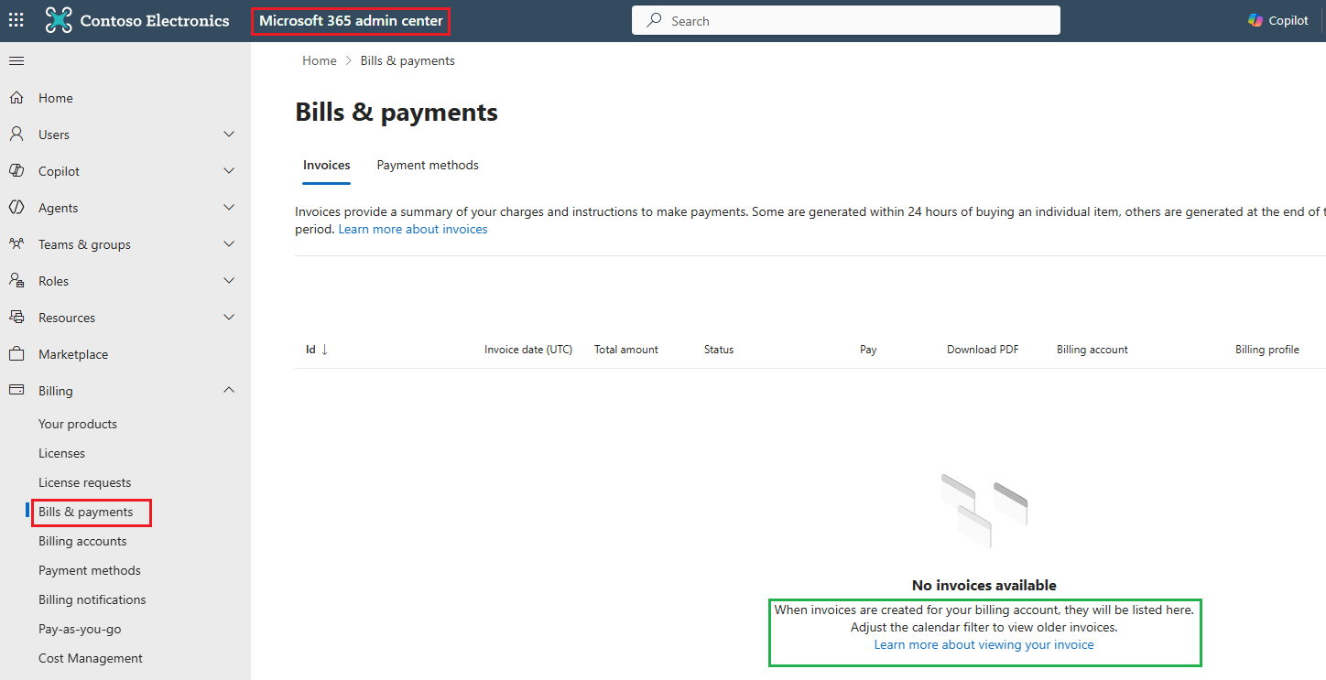Screen dimensions: 1326x680
Task: Click into the Search box
Action: 846,20
